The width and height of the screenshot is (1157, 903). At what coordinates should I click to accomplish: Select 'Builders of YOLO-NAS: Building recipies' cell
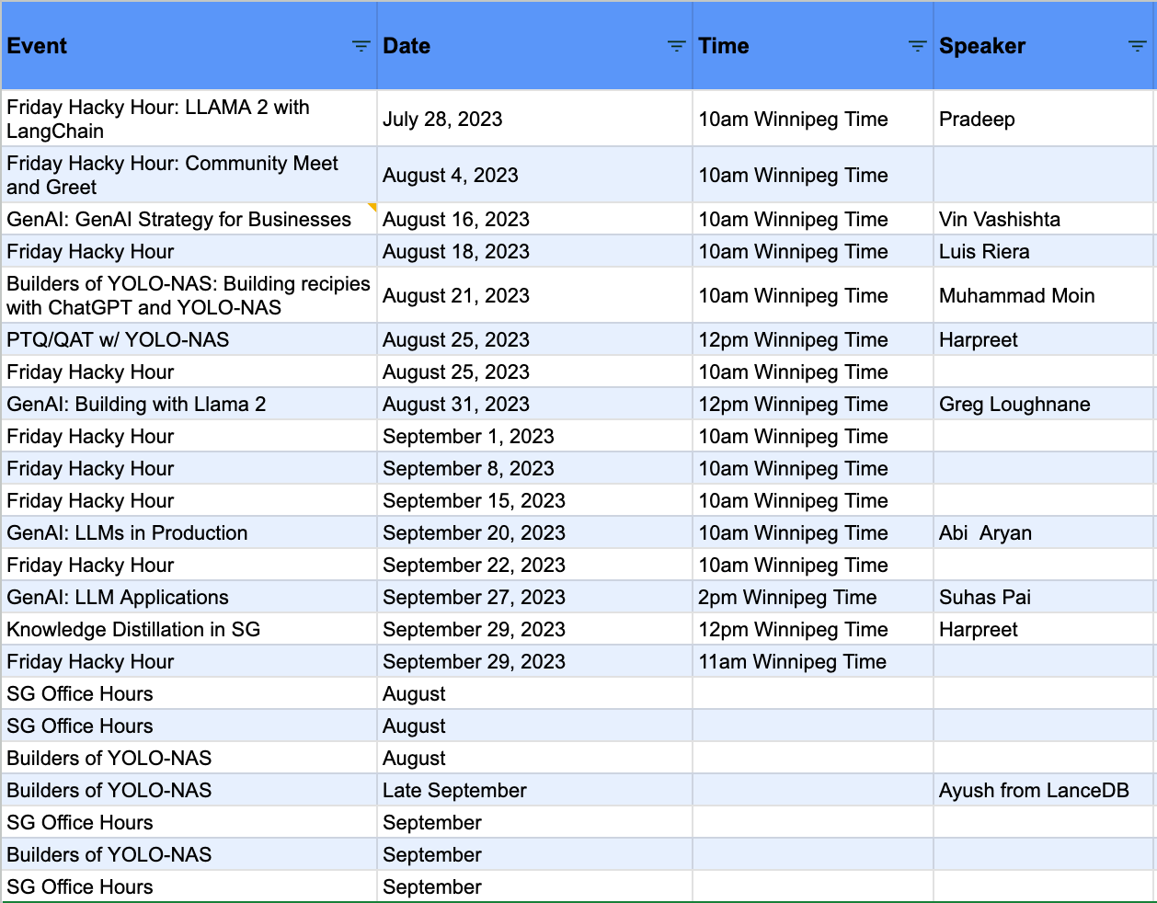(189, 295)
